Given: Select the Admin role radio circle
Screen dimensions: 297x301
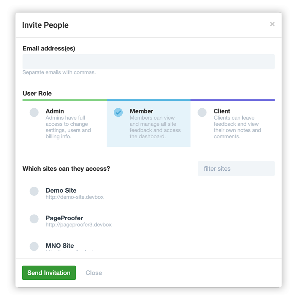Looking at the screenshot, I should point(34,113).
